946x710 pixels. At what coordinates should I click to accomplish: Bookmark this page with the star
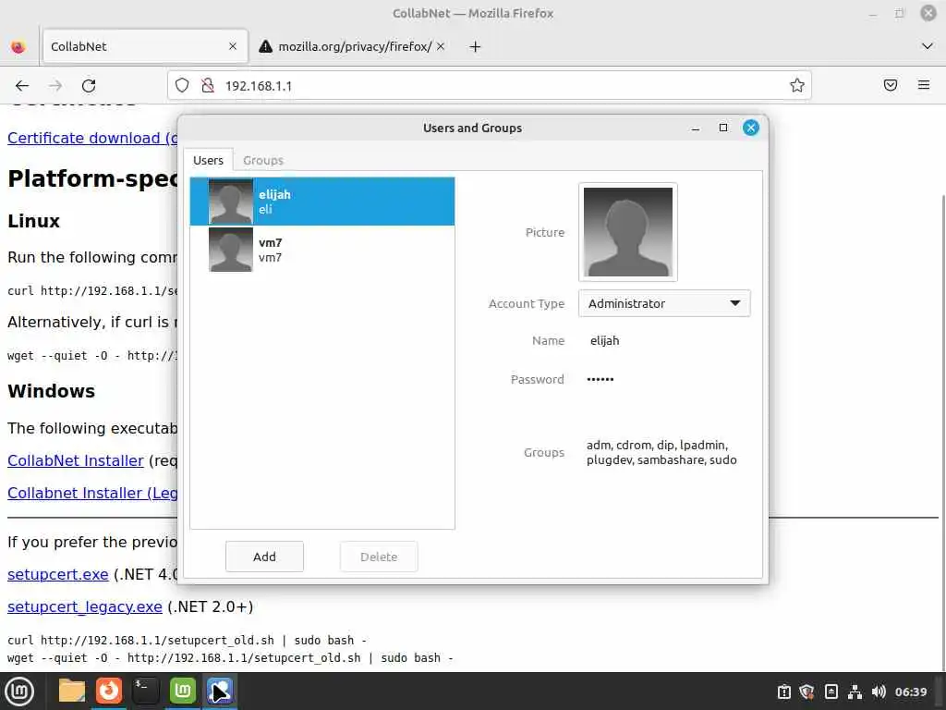point(797,86)
